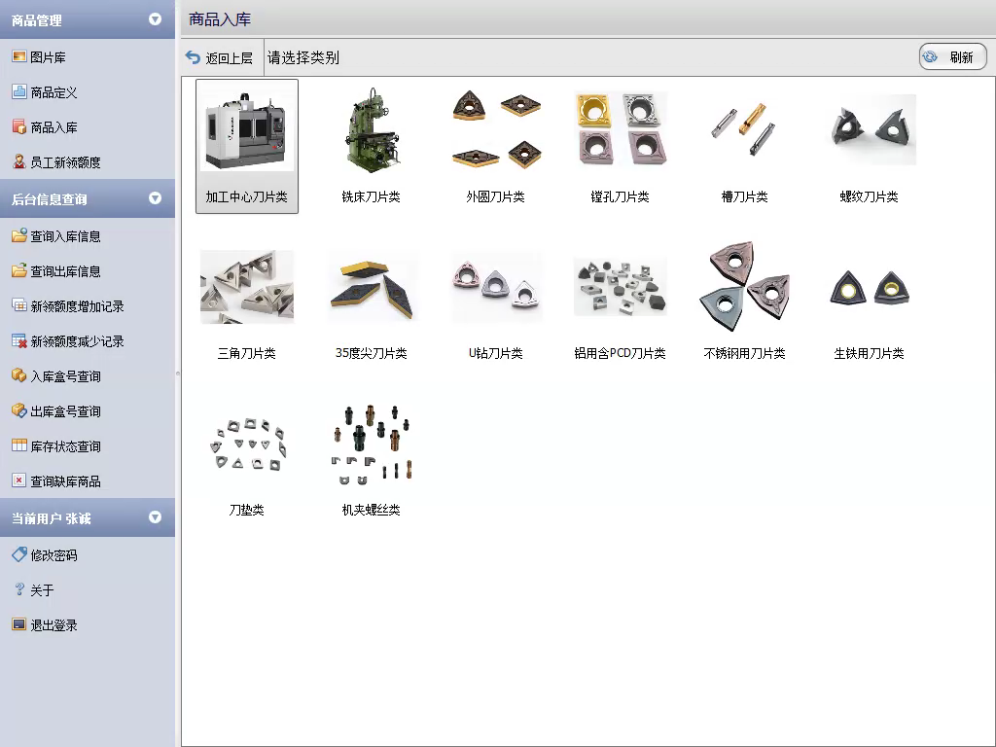Open the 查询缺库商品 link

pos(65,480)
